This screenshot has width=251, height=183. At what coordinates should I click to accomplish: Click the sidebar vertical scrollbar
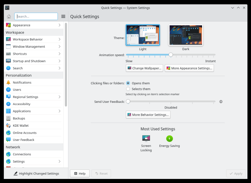(66, 64)
